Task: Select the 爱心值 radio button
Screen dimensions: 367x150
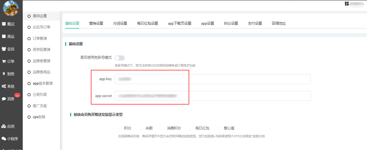Action: 220,128
